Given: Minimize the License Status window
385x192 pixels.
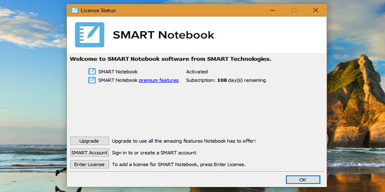Looking at the screenshot, I should coord(273,10).
